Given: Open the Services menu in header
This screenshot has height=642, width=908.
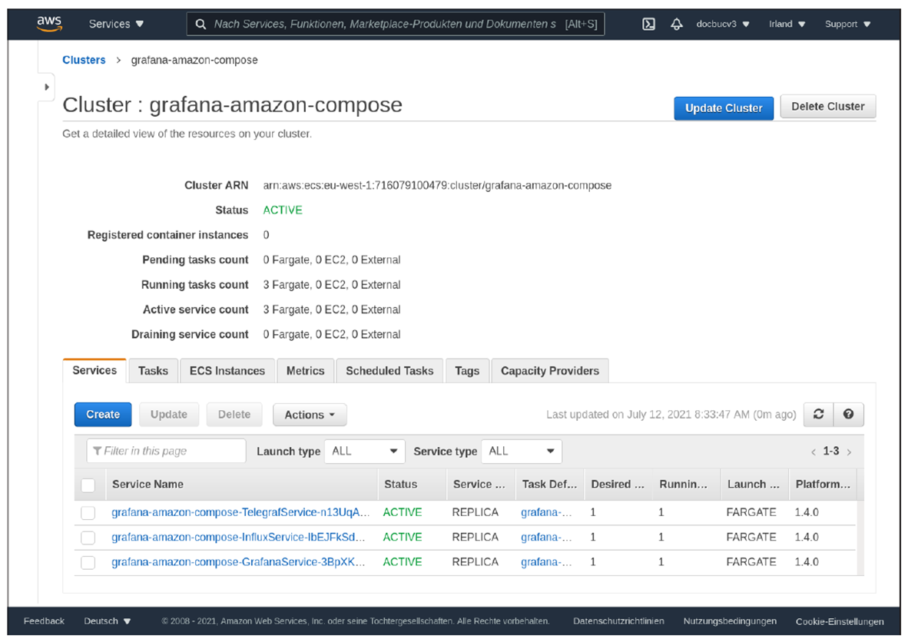Looking at the screenshot, I should (x=116, y=24).
